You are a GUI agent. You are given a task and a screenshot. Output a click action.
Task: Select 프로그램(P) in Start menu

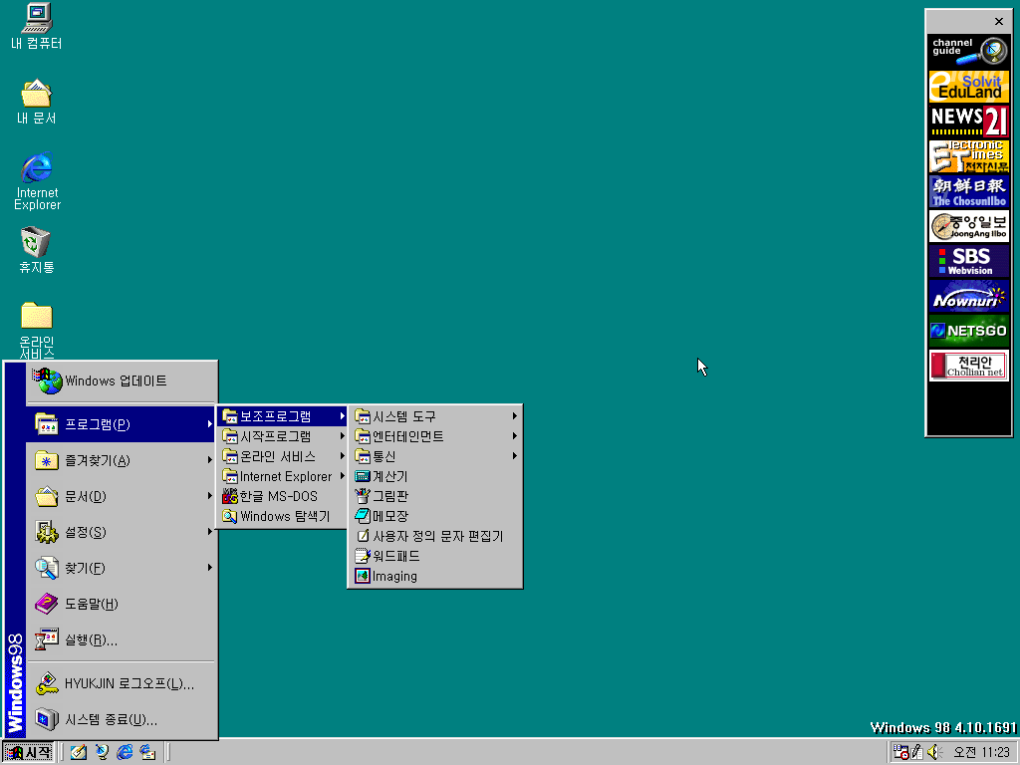coord(121,424)
